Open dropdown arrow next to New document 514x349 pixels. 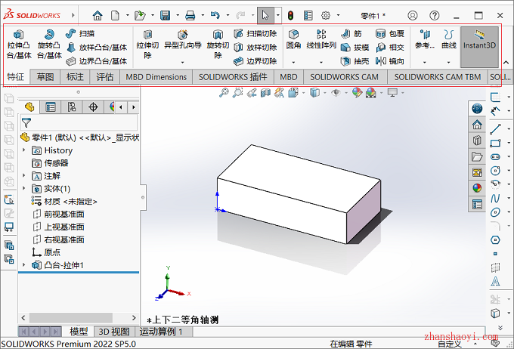pyautogui.click(x=128, y=15)
